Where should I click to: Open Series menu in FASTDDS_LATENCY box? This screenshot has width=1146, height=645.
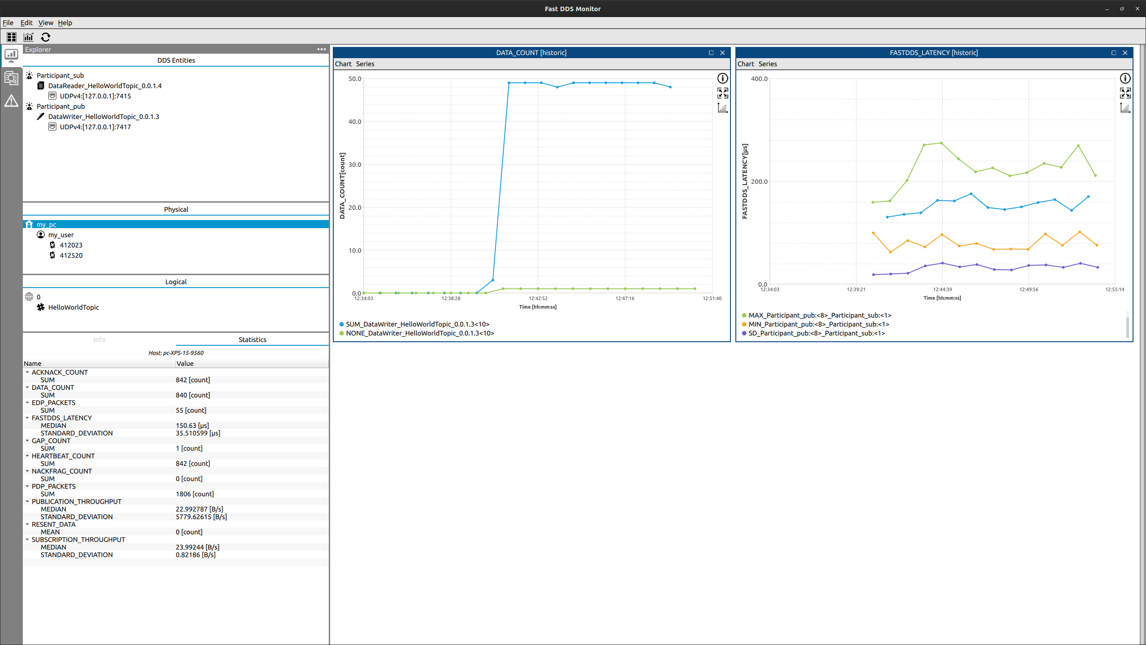(768, 64)
